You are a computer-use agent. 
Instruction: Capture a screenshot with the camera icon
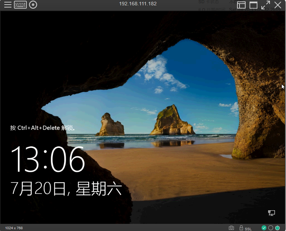pos(231,228)
